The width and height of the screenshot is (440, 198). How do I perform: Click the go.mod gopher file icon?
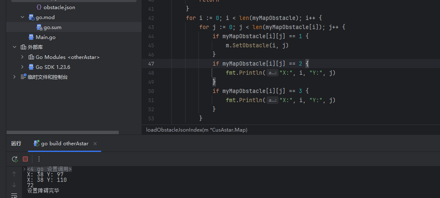[x=31, y=17]
